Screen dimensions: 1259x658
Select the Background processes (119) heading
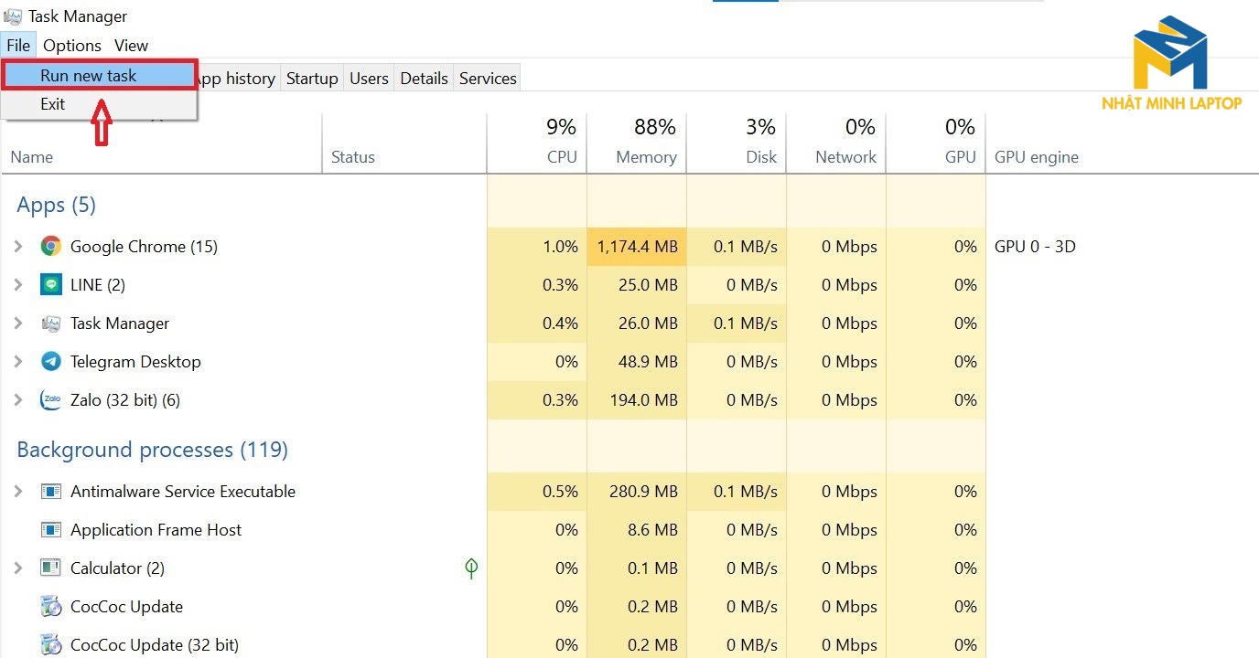pyautogui.click(x=152, y=450)
